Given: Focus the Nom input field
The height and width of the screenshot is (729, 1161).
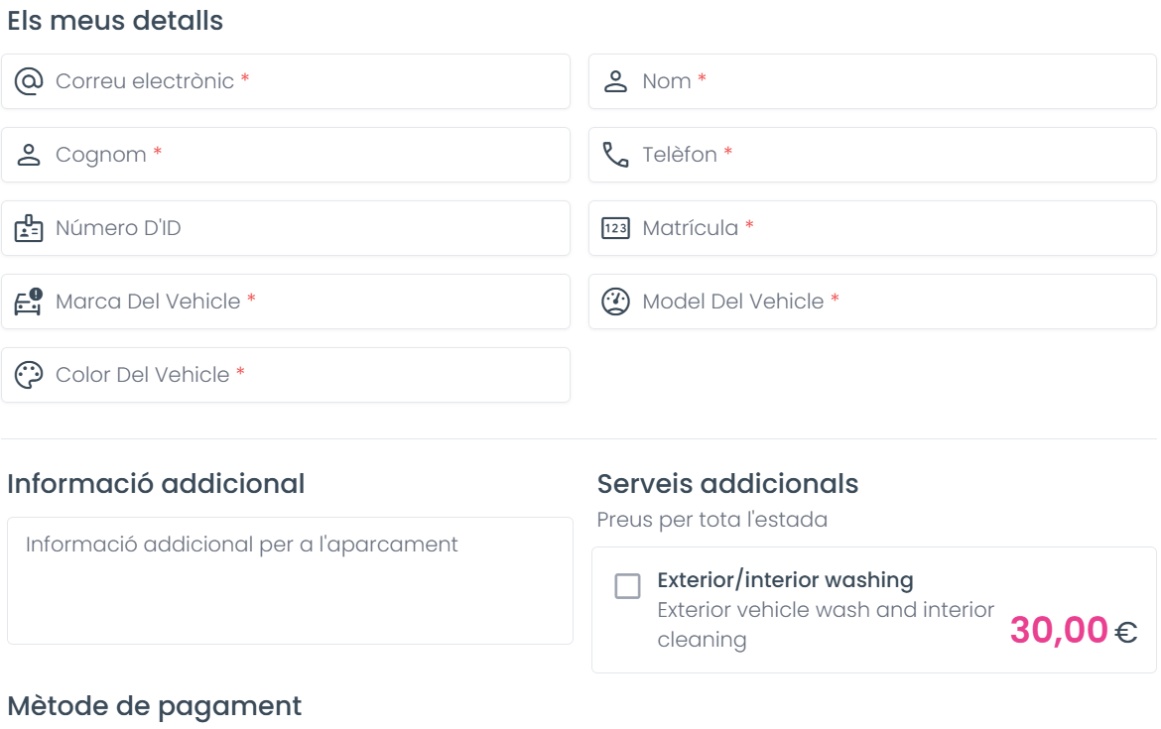Looking at the screenshot, I should coord(893,81).
